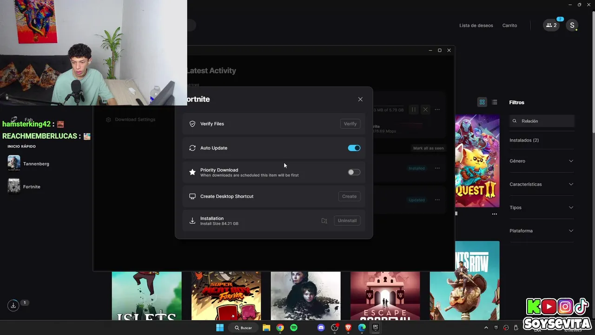The width and height of the screenshot is (595, 335).
Task: Expand the Características filter
Action: 542,184
